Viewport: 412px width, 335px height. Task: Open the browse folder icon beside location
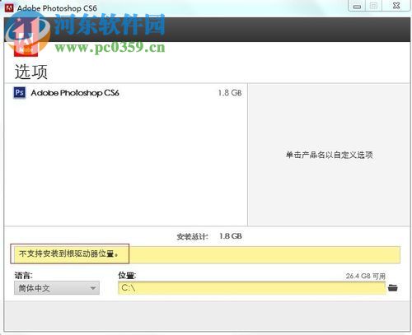pos(393,288)
